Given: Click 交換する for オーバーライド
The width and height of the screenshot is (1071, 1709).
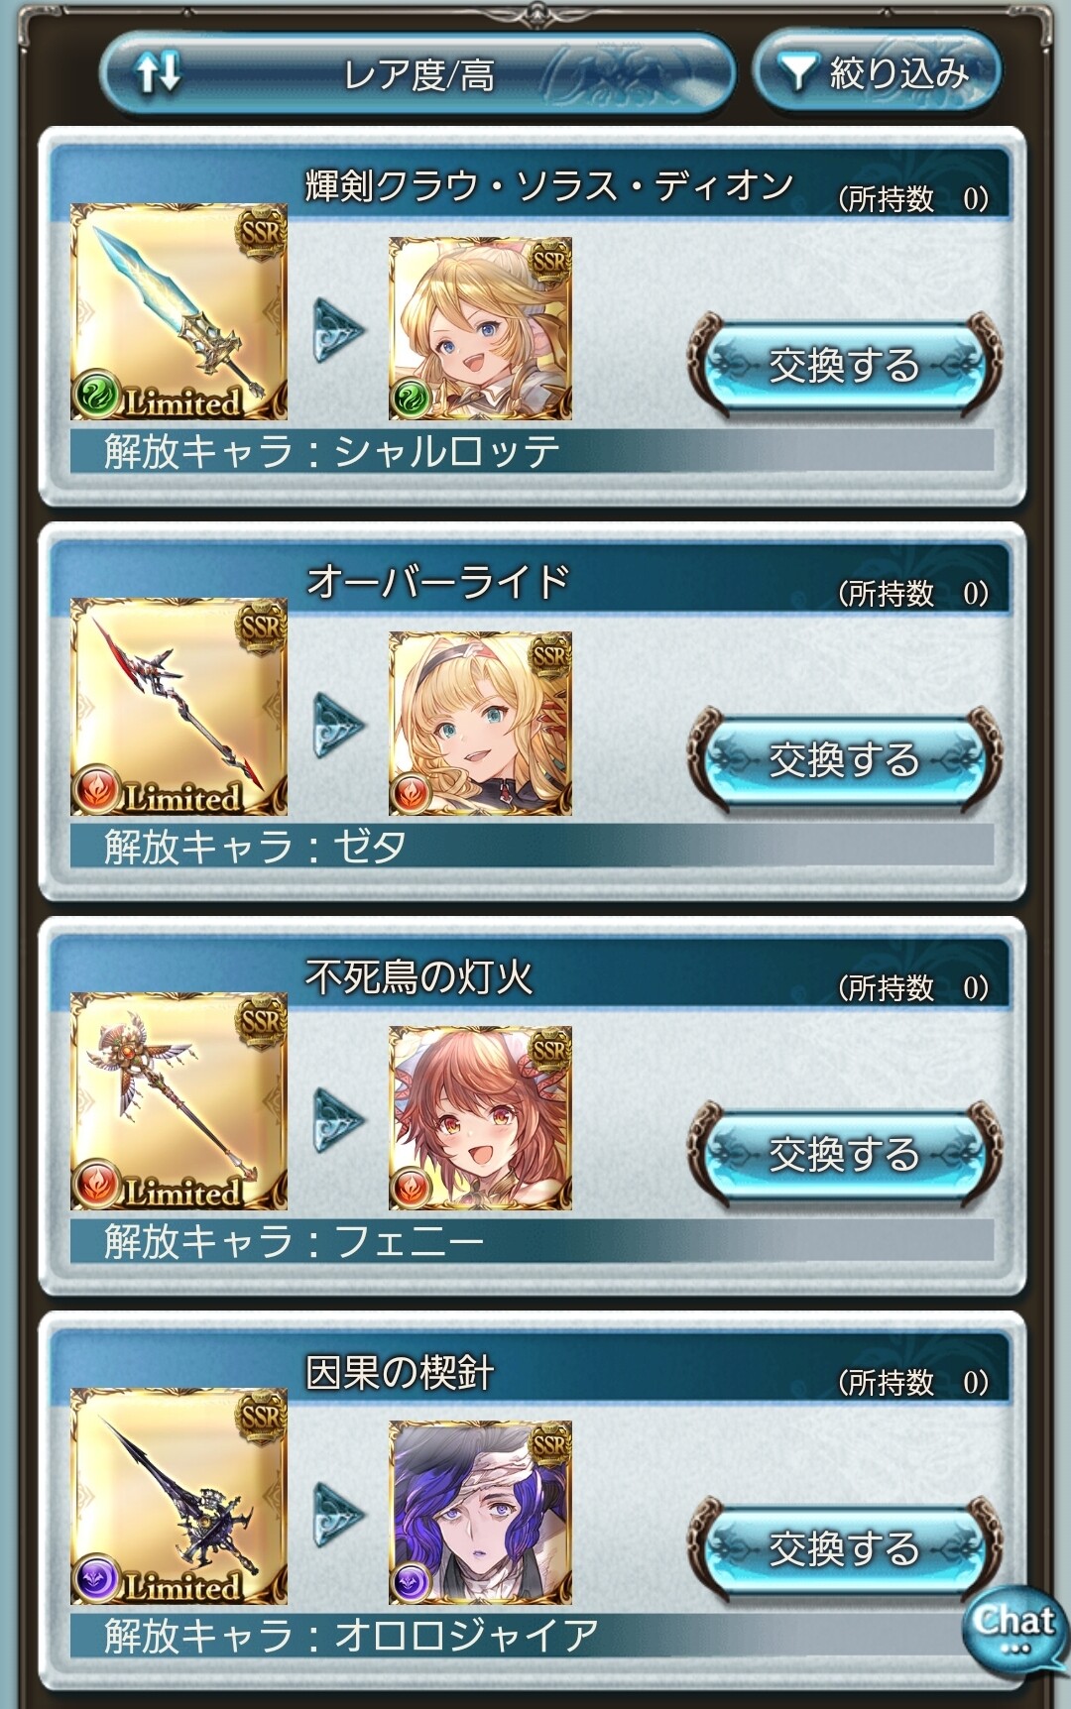Looking at the screenshot, I should 844,759.
